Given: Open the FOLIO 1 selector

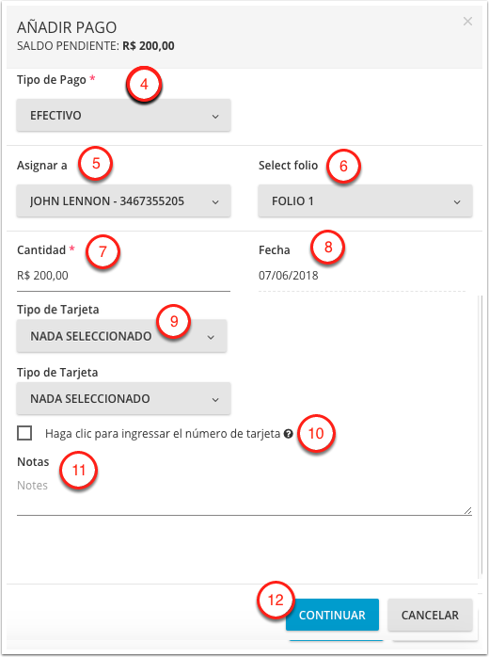Looking at the screenshot, I should click(x=365, y=201).
